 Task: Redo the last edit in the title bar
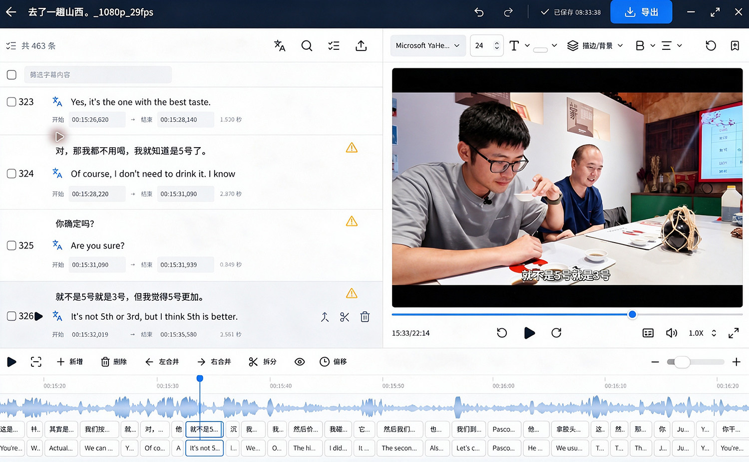(508, 12)
